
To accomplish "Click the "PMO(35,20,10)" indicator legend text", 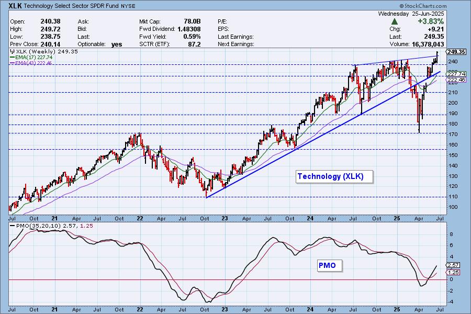I will [38, 226].
